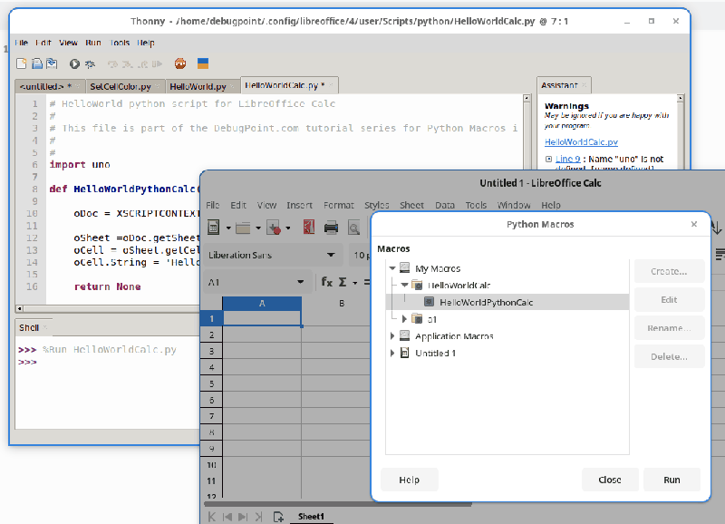Click the Step out icon in Thonny
Viewport: 725px width, 524px height.
pyautogui.click(x=143, y=64)
